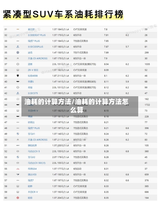Open the 狮铂拓界 link

(x=32, y=146)
